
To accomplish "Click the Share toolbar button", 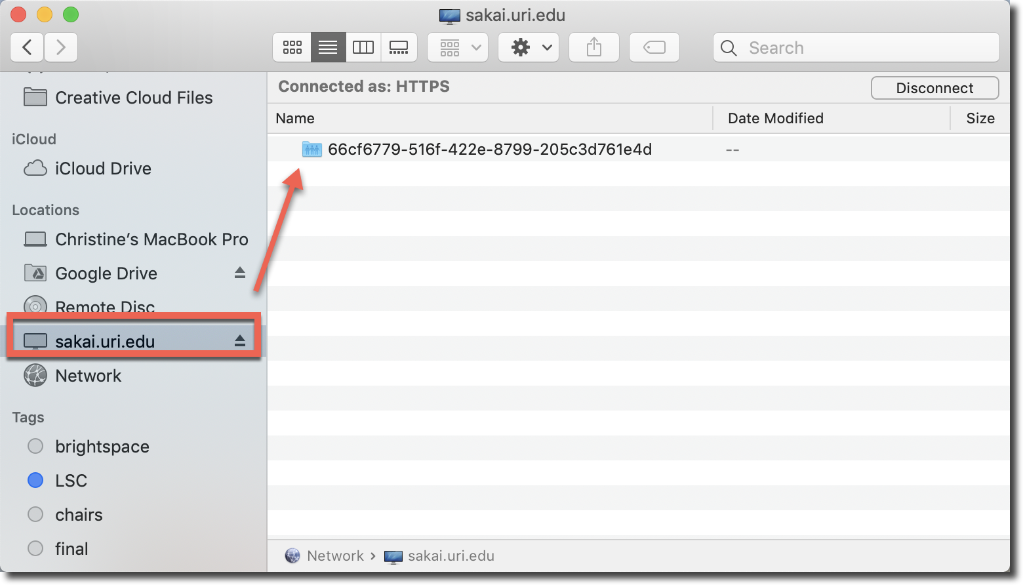I will pos(594,47).
